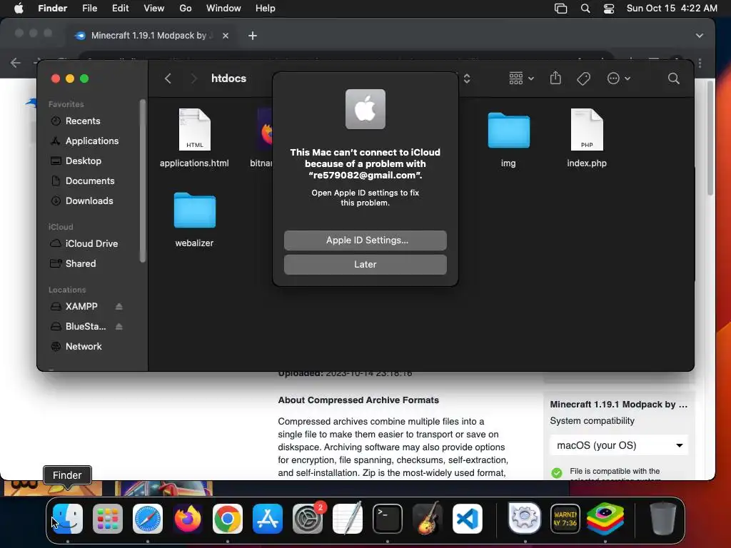Select the Minecraft 1.19.1 Modpack browser tab
This screenshot has width=731, height=548.
tap(151, 36)
